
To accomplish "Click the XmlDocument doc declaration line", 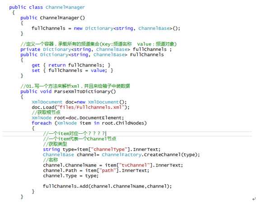I will (x=79, y=102).
